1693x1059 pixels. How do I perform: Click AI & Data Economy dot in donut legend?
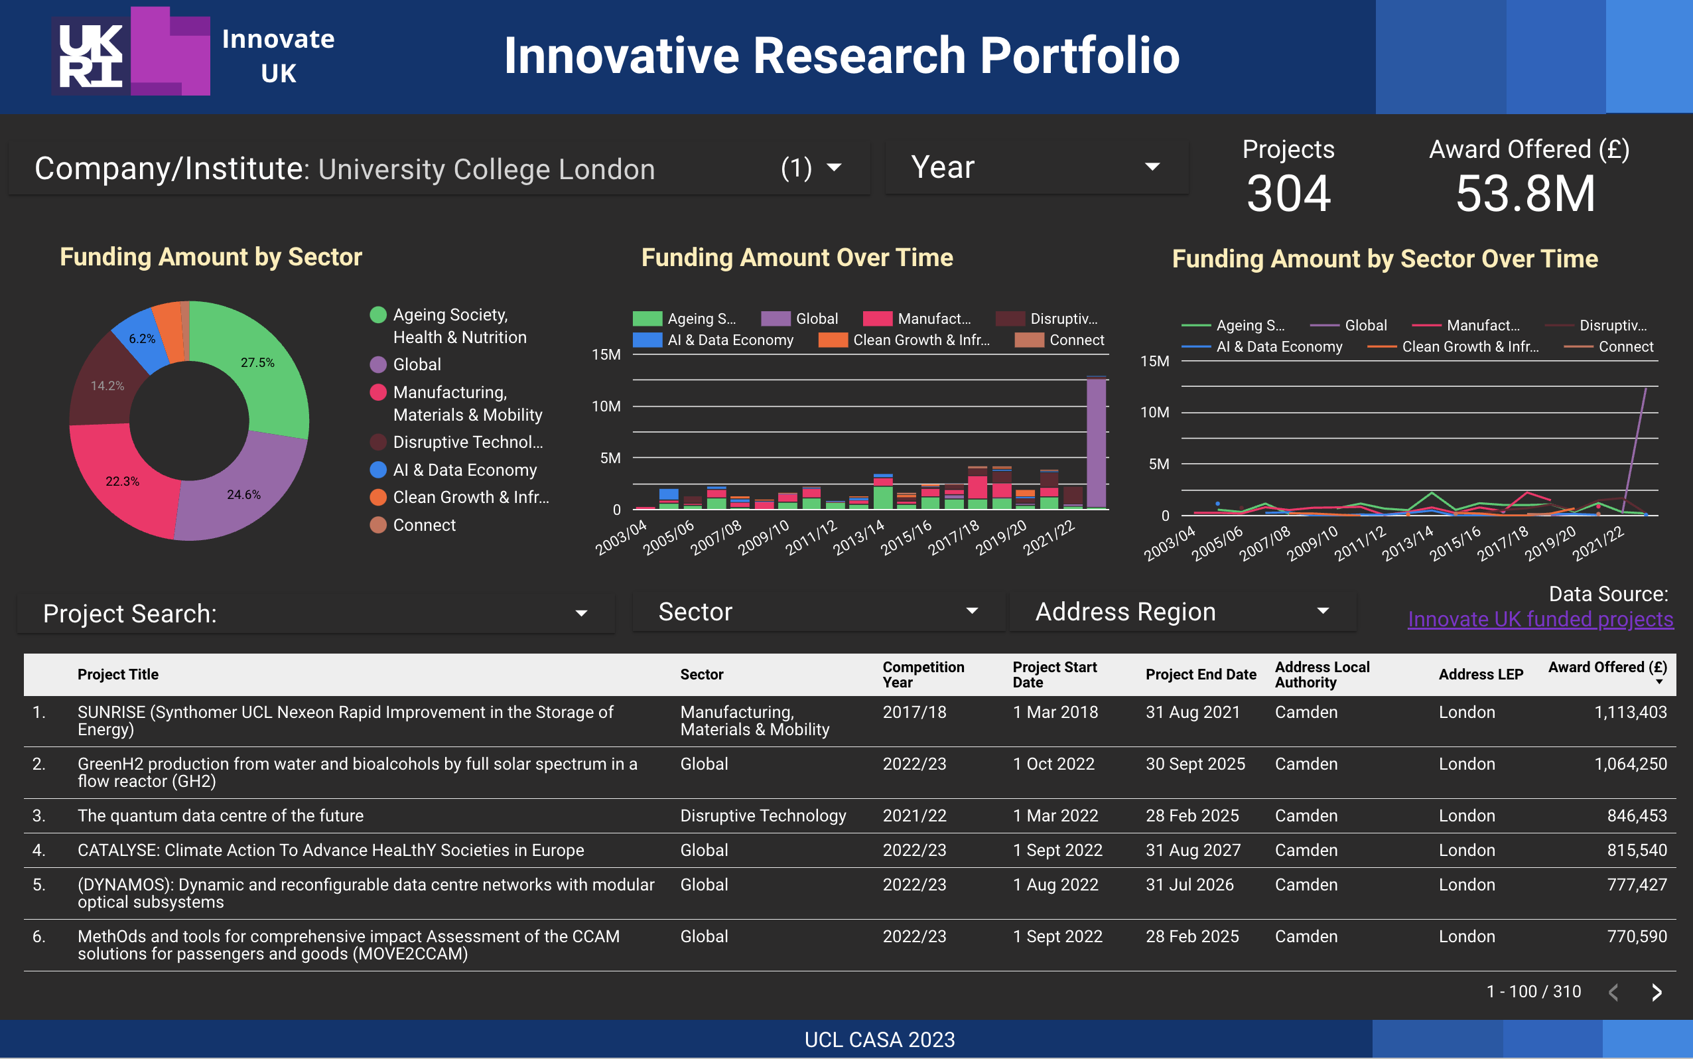pyautogui.click(x=378, y=469)
